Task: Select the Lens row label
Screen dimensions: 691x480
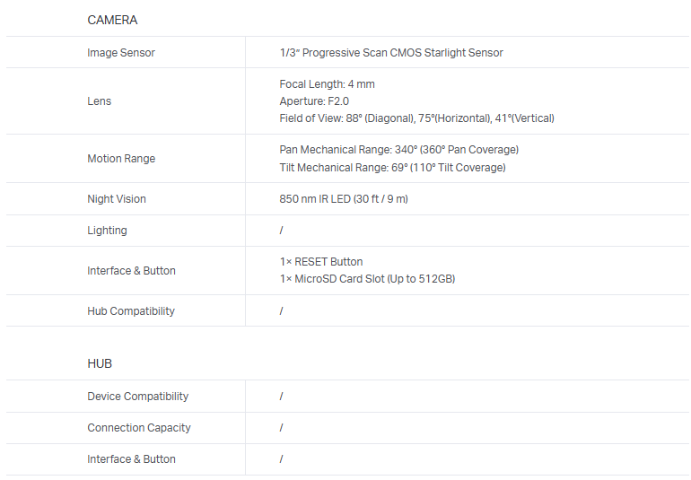Action: point(100,101)
